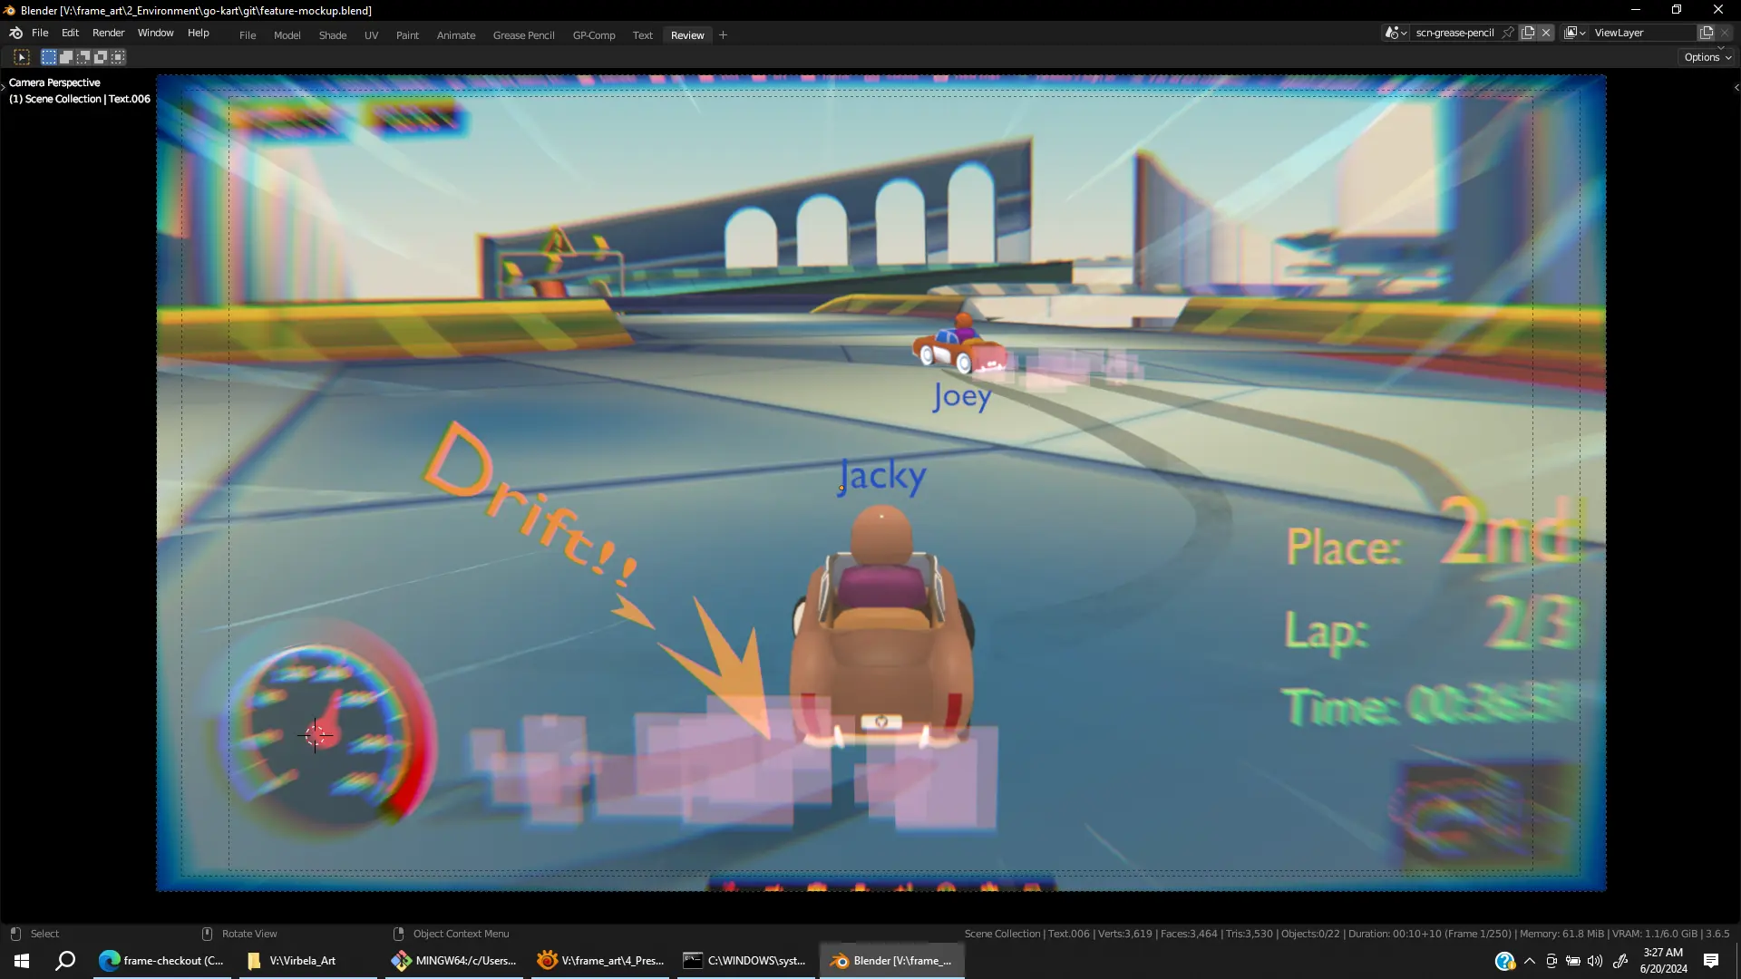This screenshot has width=1741, height=979.
Task: Click add view layer icon beside ViewLayer
Action: pyautogui.click(x=1706, y=33)
